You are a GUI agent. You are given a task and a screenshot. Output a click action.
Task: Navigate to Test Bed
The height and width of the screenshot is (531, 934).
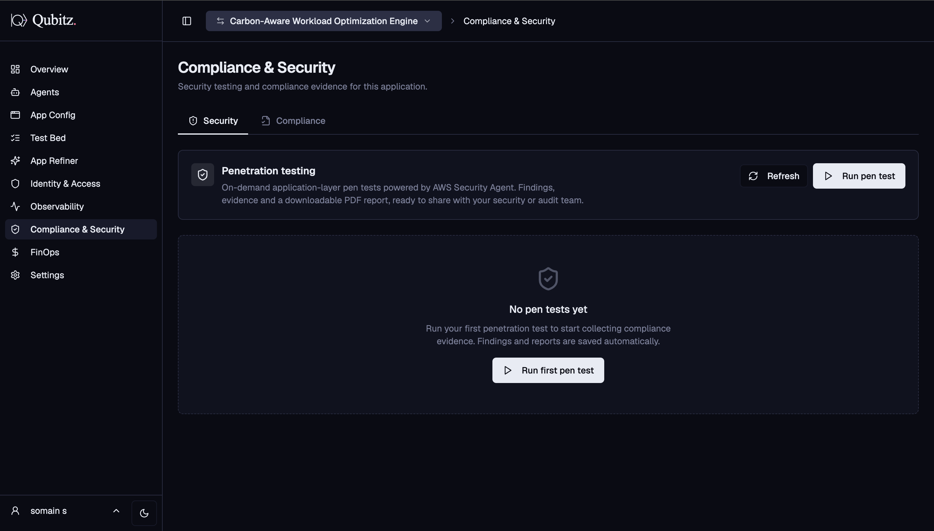click(x=81, y=138)
